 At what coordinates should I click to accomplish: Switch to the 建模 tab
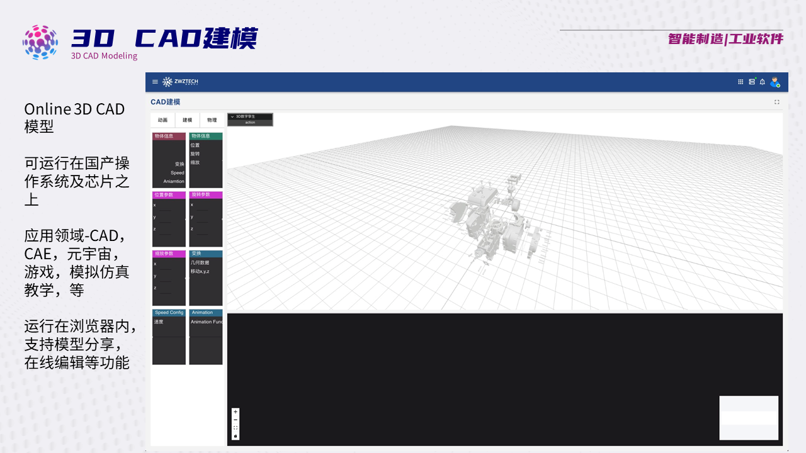187,120
